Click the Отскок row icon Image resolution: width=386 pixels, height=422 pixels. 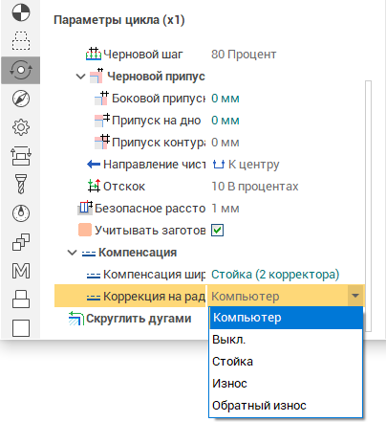coord(94,186)
